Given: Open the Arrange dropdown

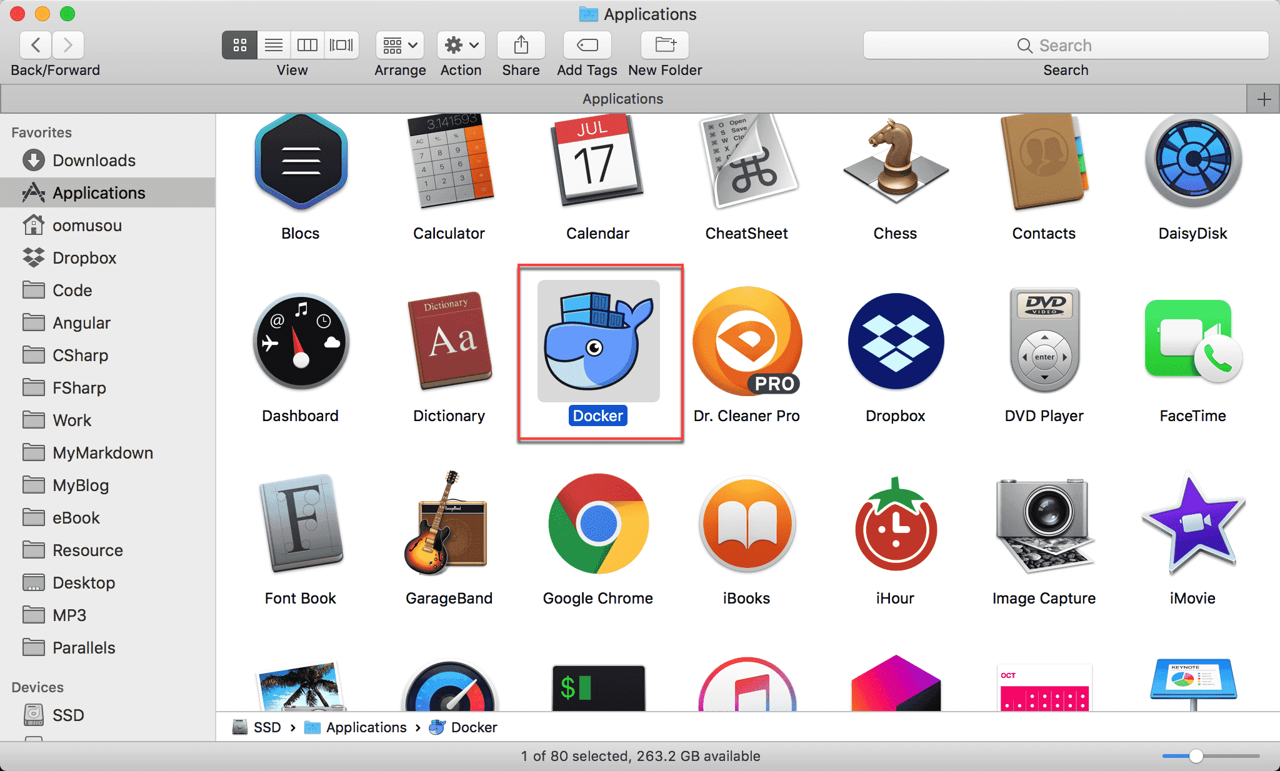Looking at the screenshot, I should tap(400, 45).
